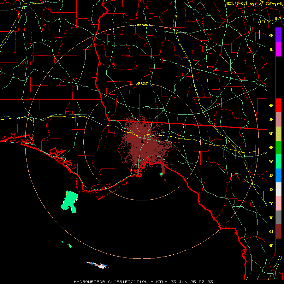Click the UK magenta legend swatch
This screenshot has width=284, height=284.
279,50
